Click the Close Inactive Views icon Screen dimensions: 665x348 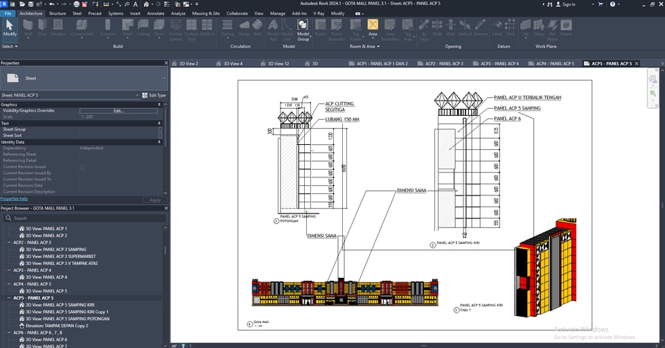point(178,4)
